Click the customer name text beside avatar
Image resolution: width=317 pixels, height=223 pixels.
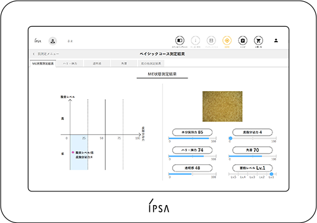pyautogui.click(x=70, y=41)
